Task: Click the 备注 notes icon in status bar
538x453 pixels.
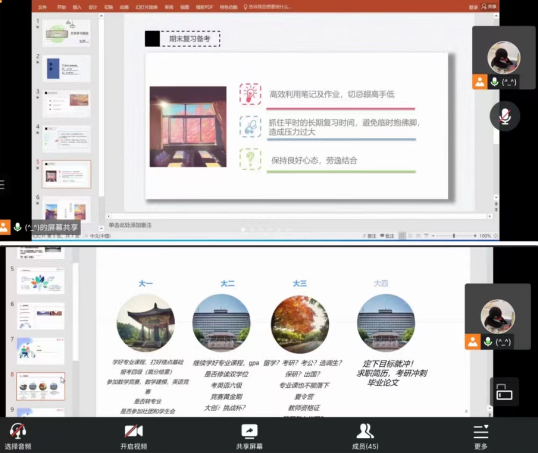Action: coord(369,236)
